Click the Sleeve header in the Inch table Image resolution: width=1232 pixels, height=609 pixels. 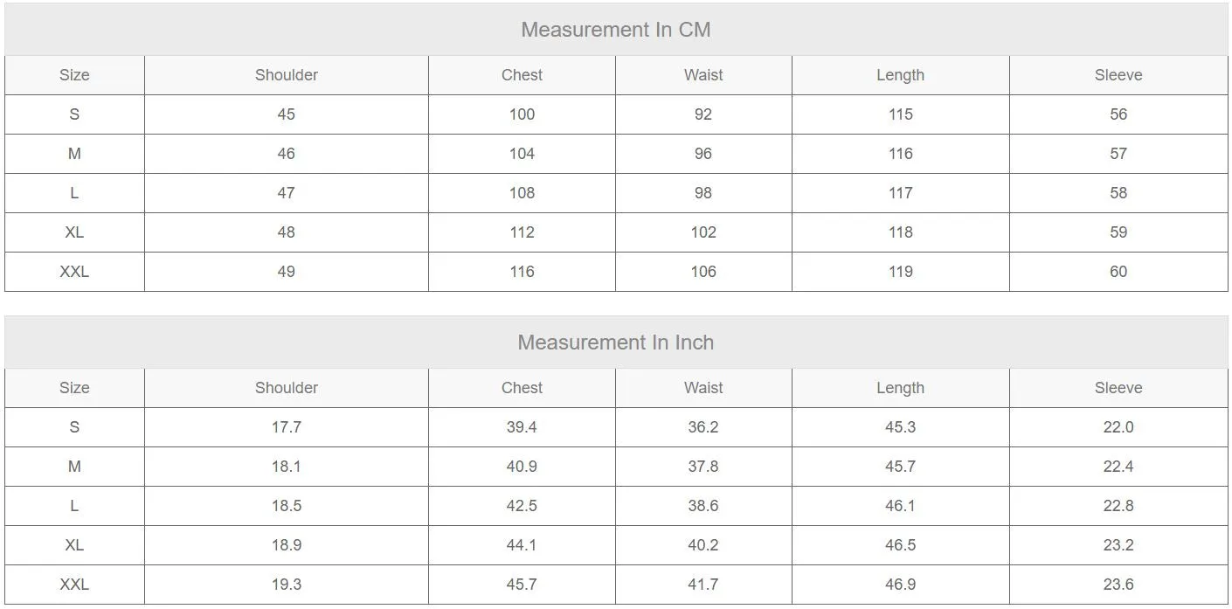click(x=1118, y=388)
